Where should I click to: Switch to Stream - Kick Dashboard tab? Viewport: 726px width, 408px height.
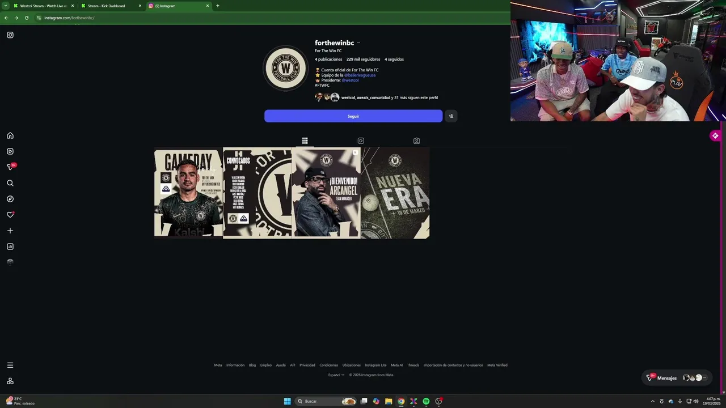[111, 6]
